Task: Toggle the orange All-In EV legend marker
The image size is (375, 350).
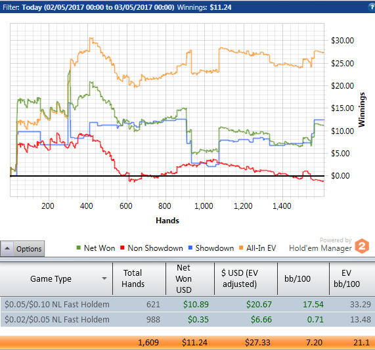Action: [x=241, y=248]
